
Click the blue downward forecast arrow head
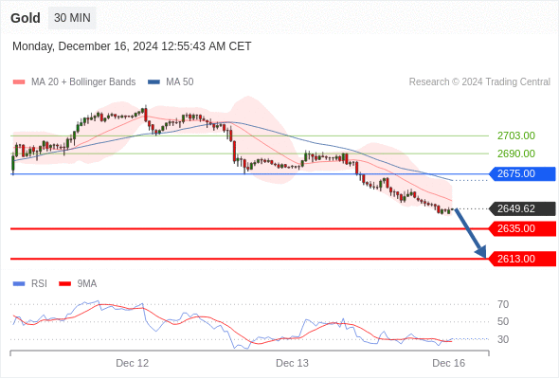481,252
